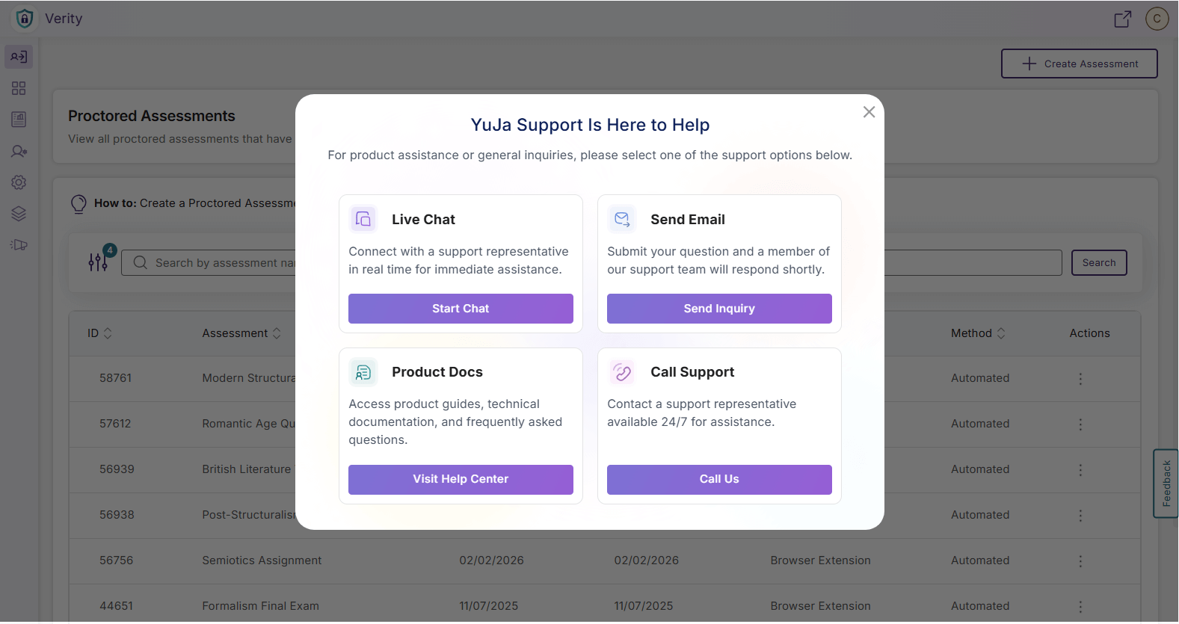
Task: Open the settings gear in sidebar
Action: point(19,182)
